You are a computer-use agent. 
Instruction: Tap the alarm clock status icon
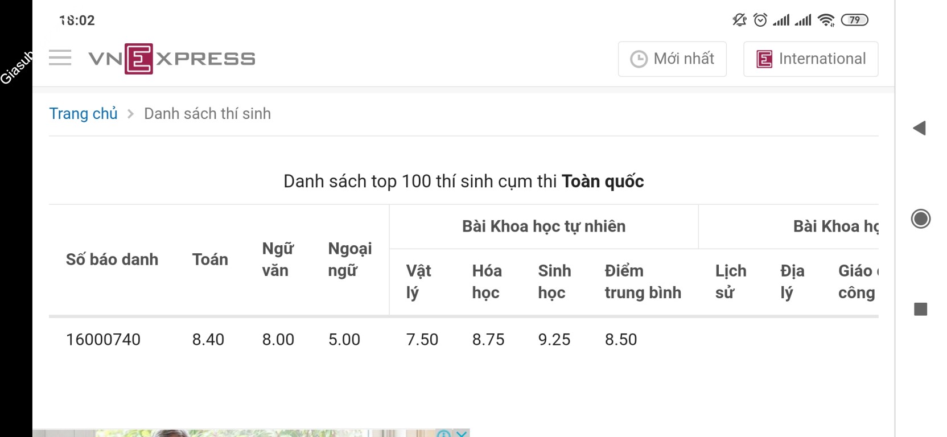(x=760, y=20)
